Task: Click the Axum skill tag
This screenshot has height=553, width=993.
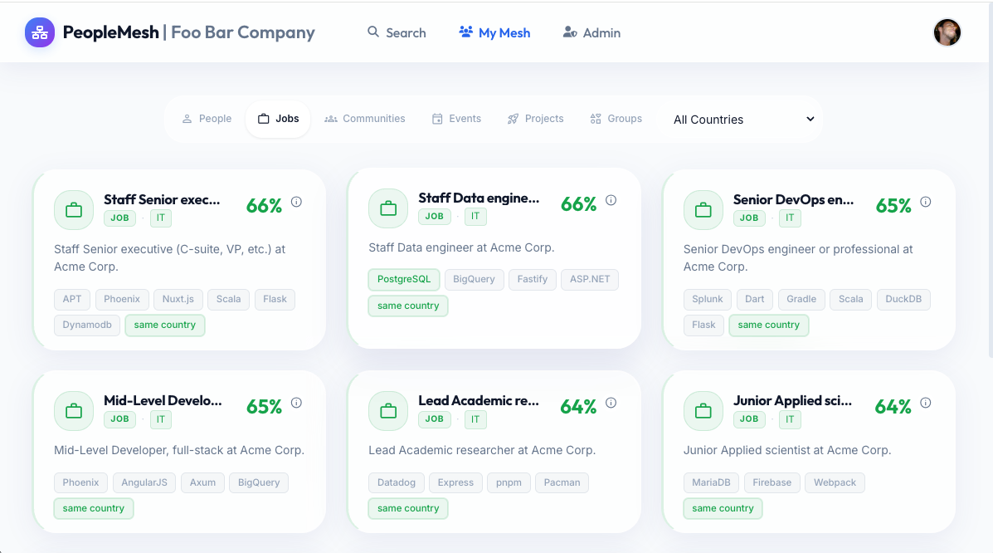Action: click(202, 482)
